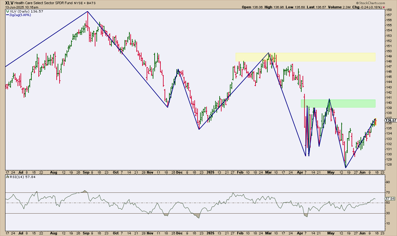397x236 pixels.
Task: Click the ZigZag peak at the September high
Action: pyautogui.click(x=88, y=12)
